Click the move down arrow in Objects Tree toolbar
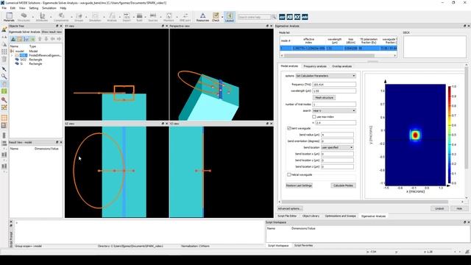Screen dimensions: 471x265 (x=46, y=39)
